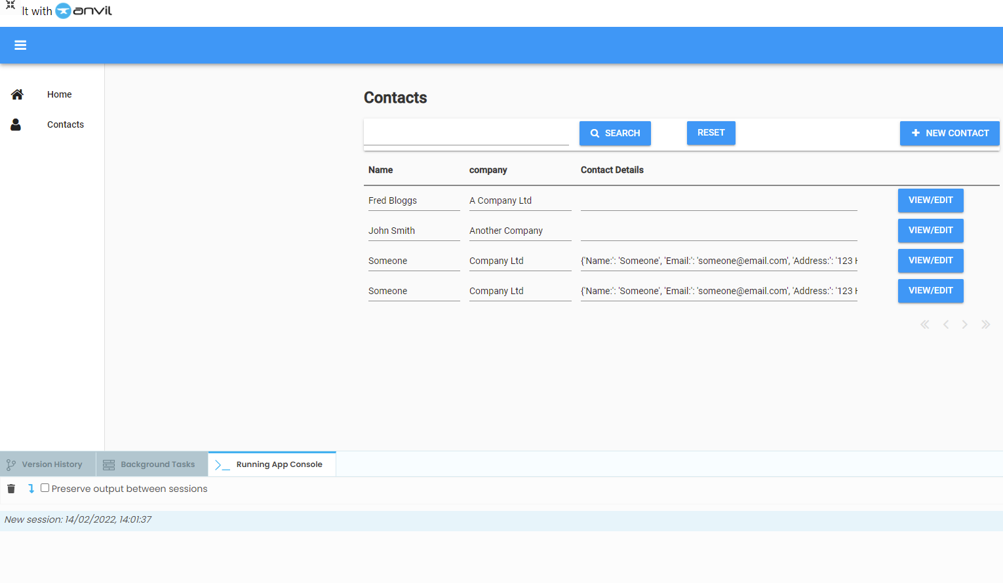This screenshot has height=583, width=1003.
Task: Click the Contact Details column header
Action: [x=612, y=170]
